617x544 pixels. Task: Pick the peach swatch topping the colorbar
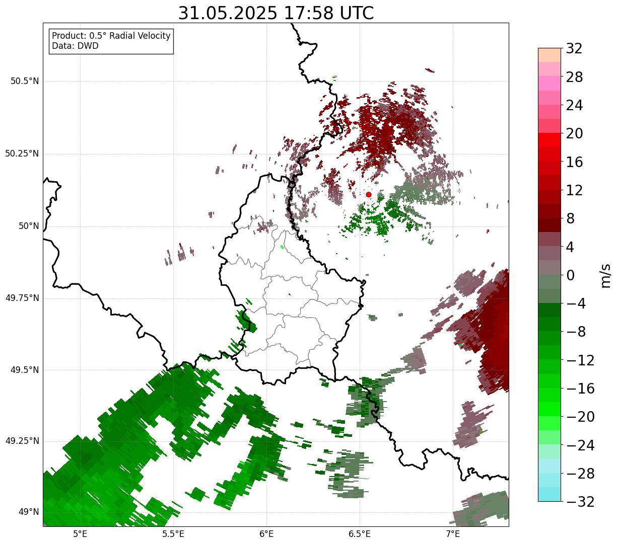550,55
